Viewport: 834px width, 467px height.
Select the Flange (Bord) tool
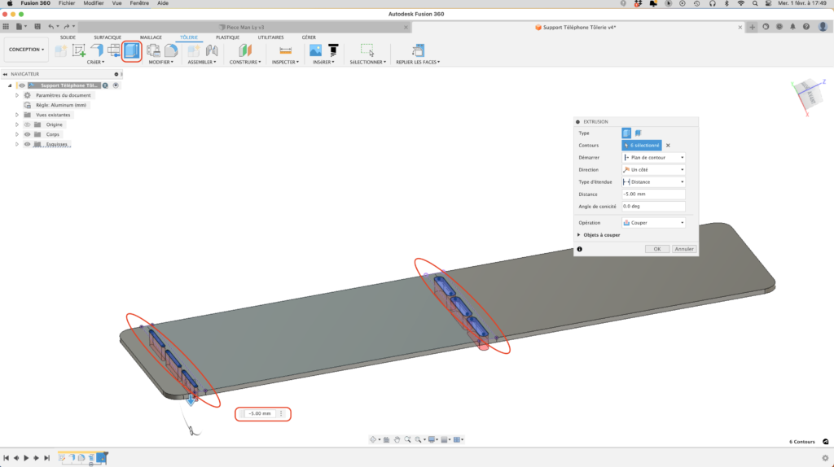pyautogui.click(x=97, y=50)
